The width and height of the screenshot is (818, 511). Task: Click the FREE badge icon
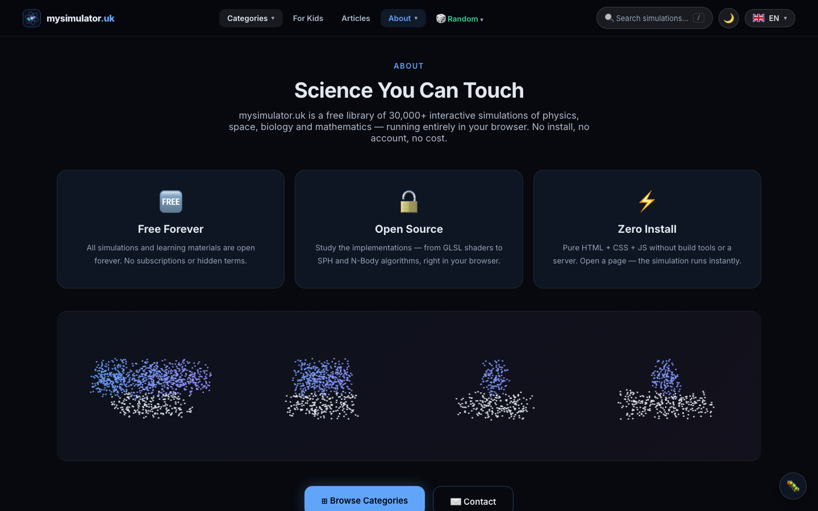click(x=171, y=202)
